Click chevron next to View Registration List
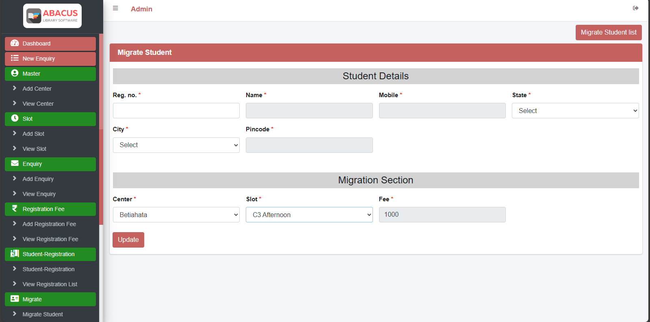The image size is (650, 322). tap(15, 284)
